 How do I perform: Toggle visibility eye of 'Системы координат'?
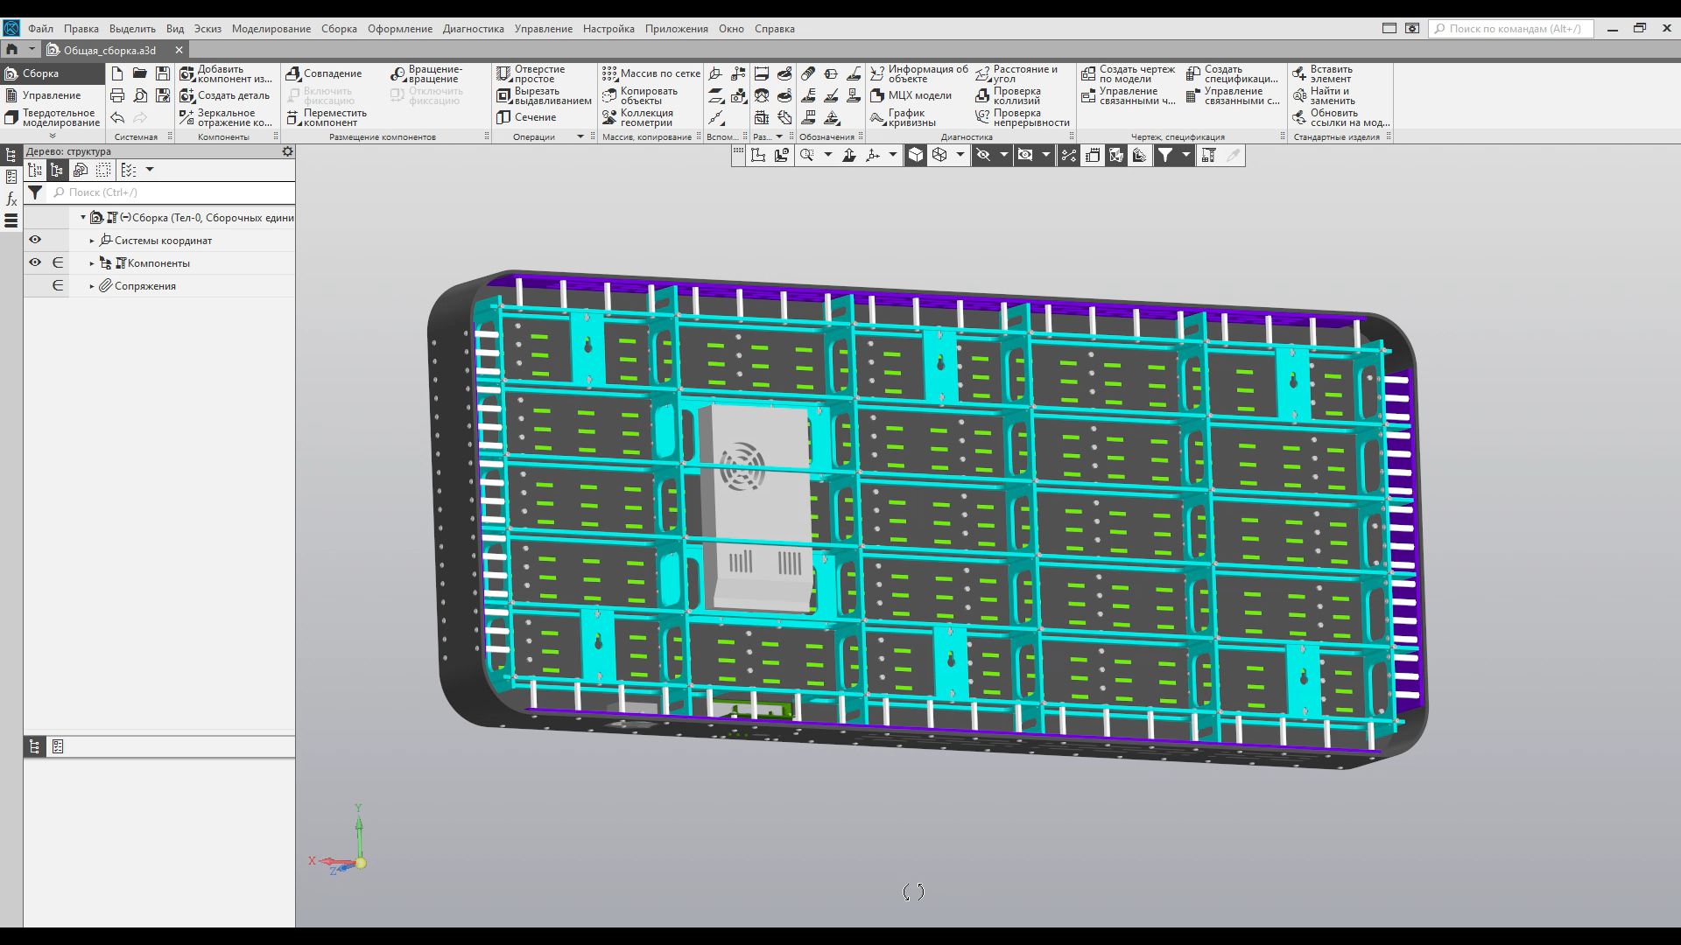35,240
